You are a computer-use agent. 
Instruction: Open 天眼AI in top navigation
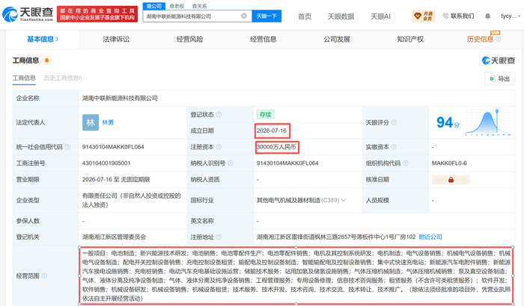tap(380, 16)
